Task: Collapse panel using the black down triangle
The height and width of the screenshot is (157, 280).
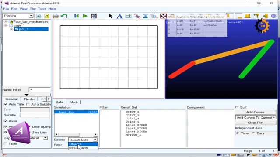Action: 27,95
